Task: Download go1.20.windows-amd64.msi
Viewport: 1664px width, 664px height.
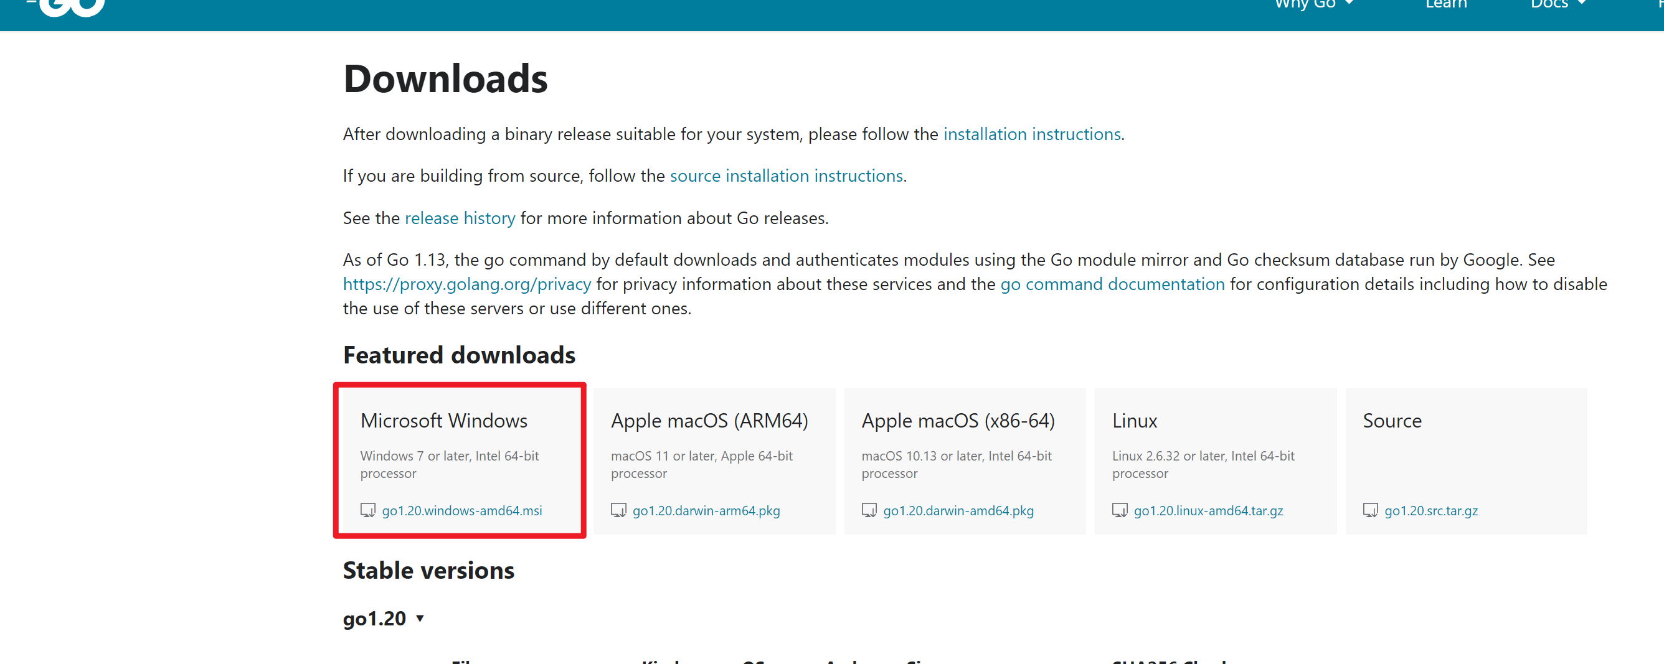Action: coord(462,510)
